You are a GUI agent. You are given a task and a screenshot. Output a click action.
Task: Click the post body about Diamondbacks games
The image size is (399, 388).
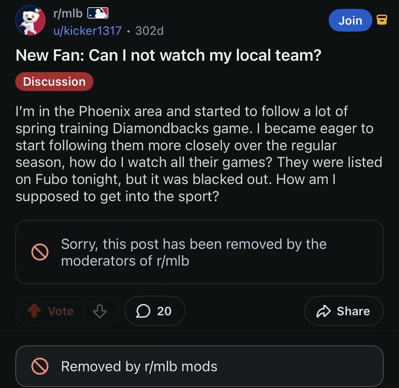click(199, 154)
